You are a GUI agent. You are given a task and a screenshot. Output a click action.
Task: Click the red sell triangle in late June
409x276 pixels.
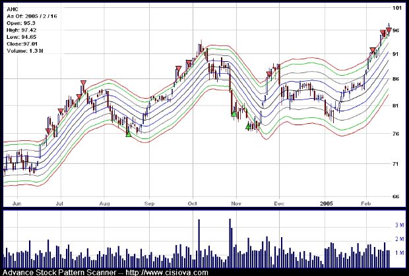(x=48, y=131)
